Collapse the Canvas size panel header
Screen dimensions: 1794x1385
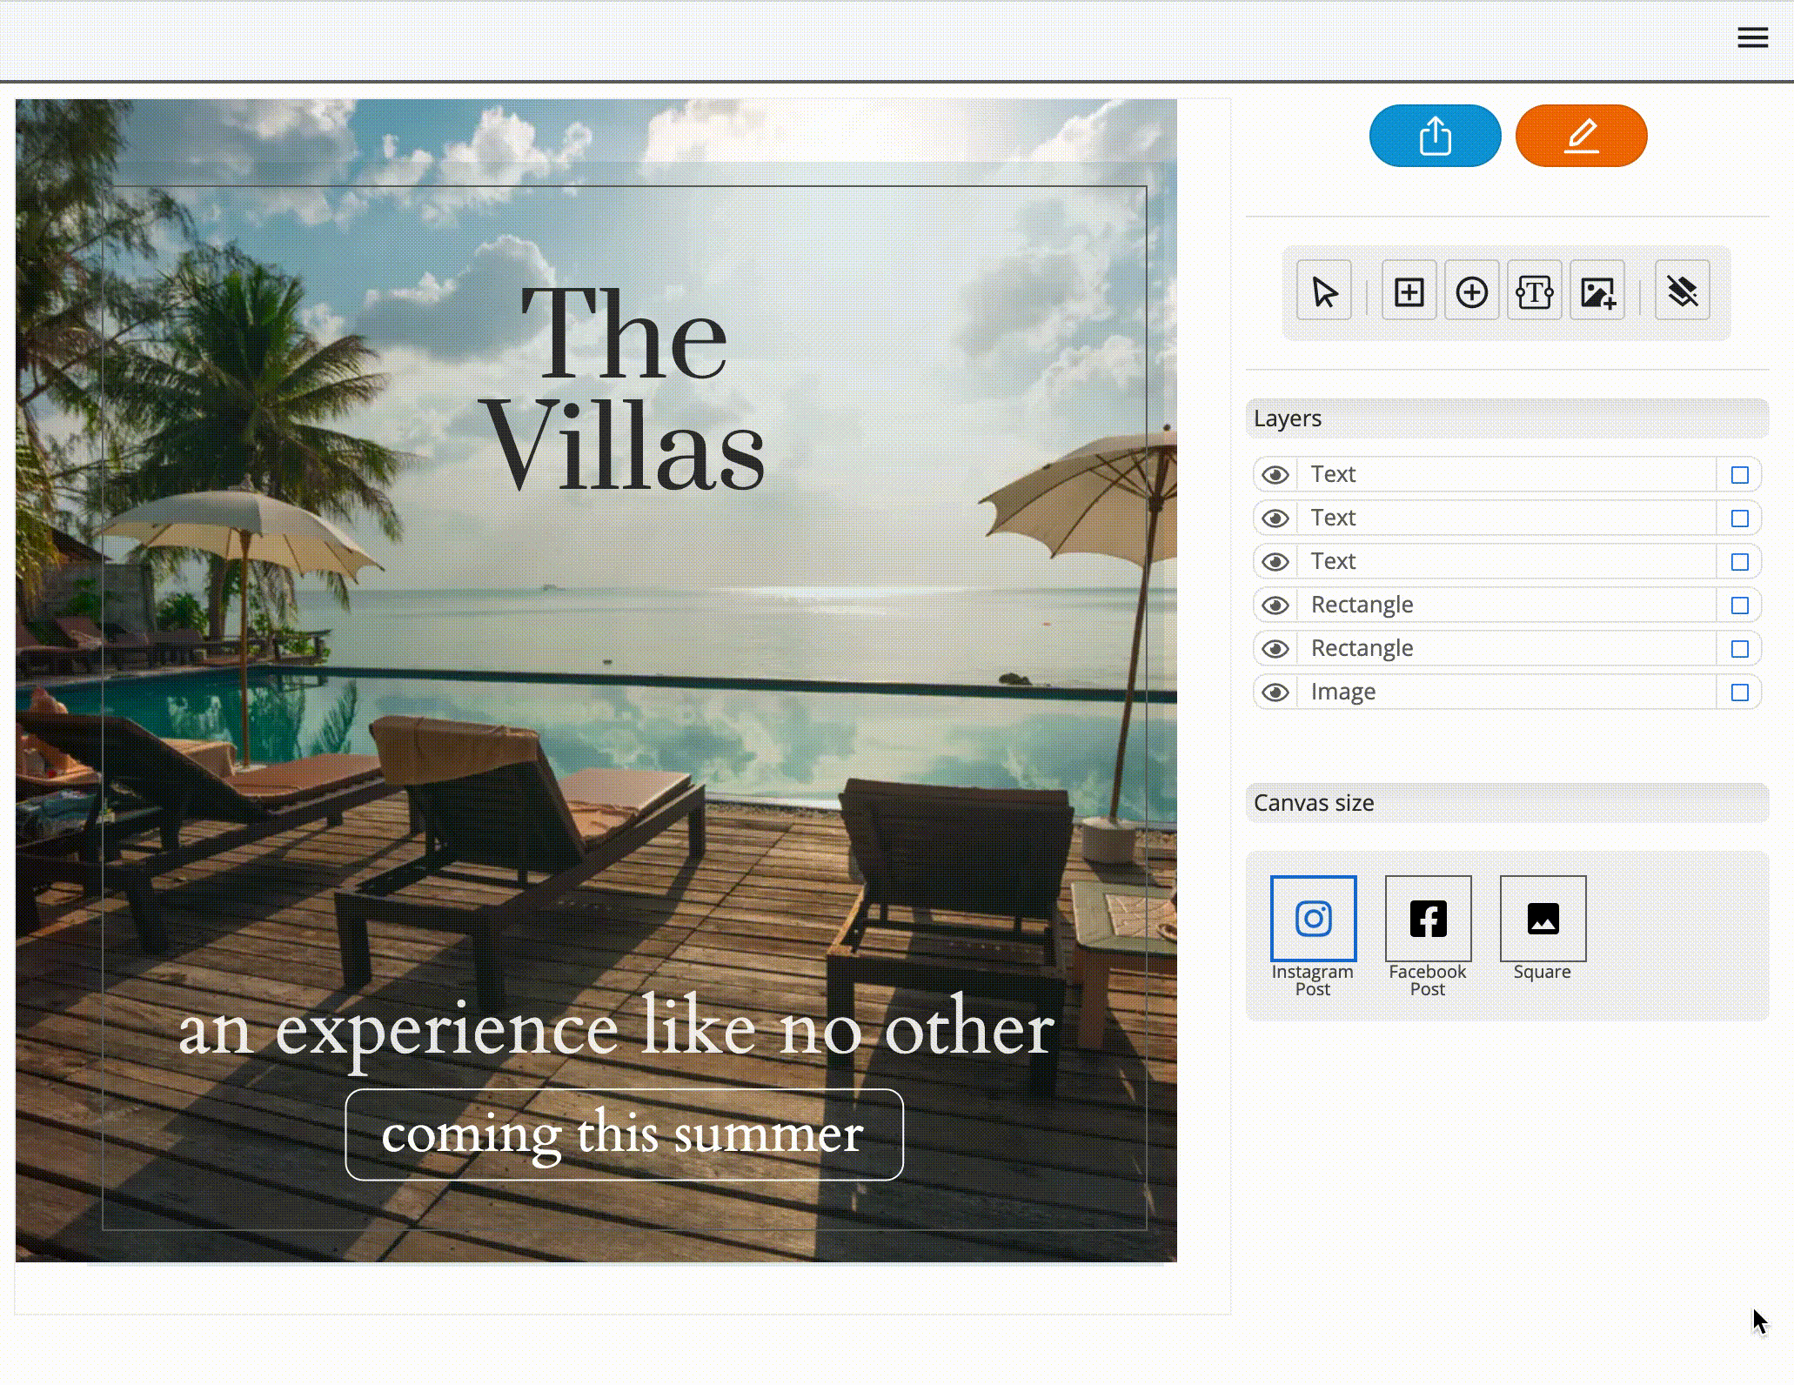click(x=1507, y=803)
